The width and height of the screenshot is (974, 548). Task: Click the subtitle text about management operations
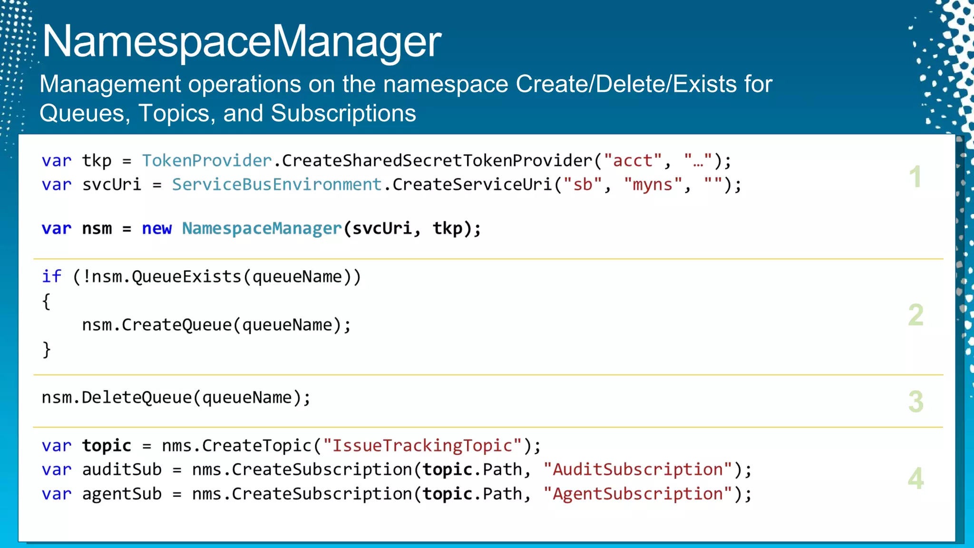tap(405, 98)
